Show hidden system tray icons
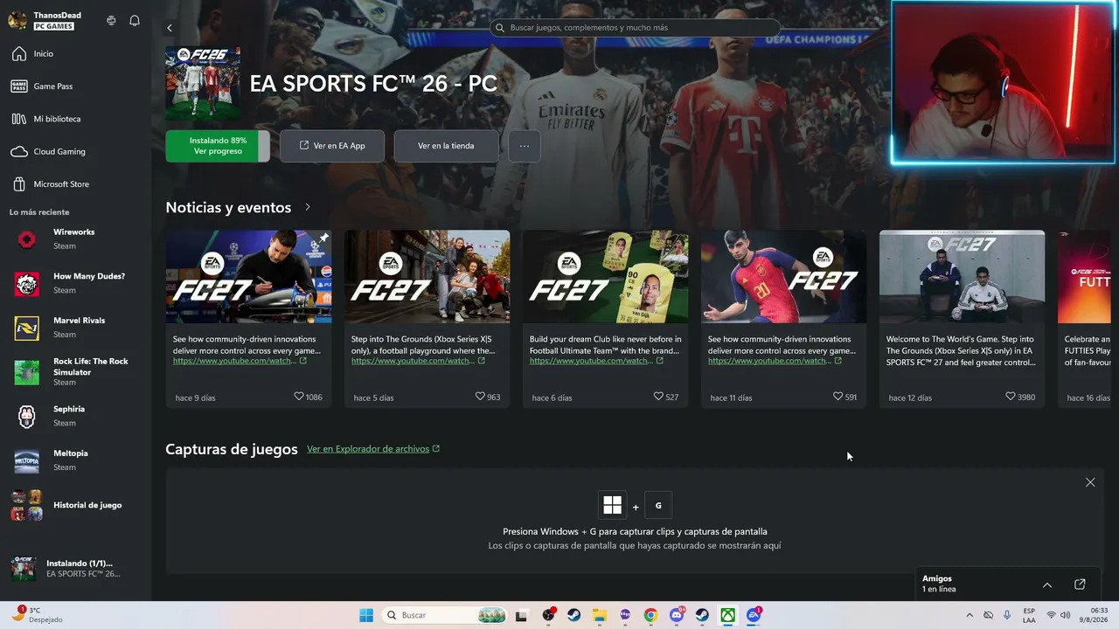The height and width of the screenshot is (629, 1119). [969, 615]
